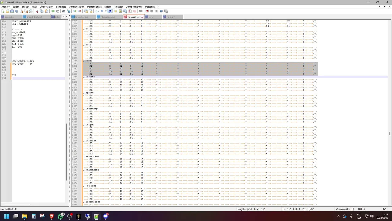This screenshot has height=221, width=392.
Task: Open the Buscar menu
Action: point(25,6)
